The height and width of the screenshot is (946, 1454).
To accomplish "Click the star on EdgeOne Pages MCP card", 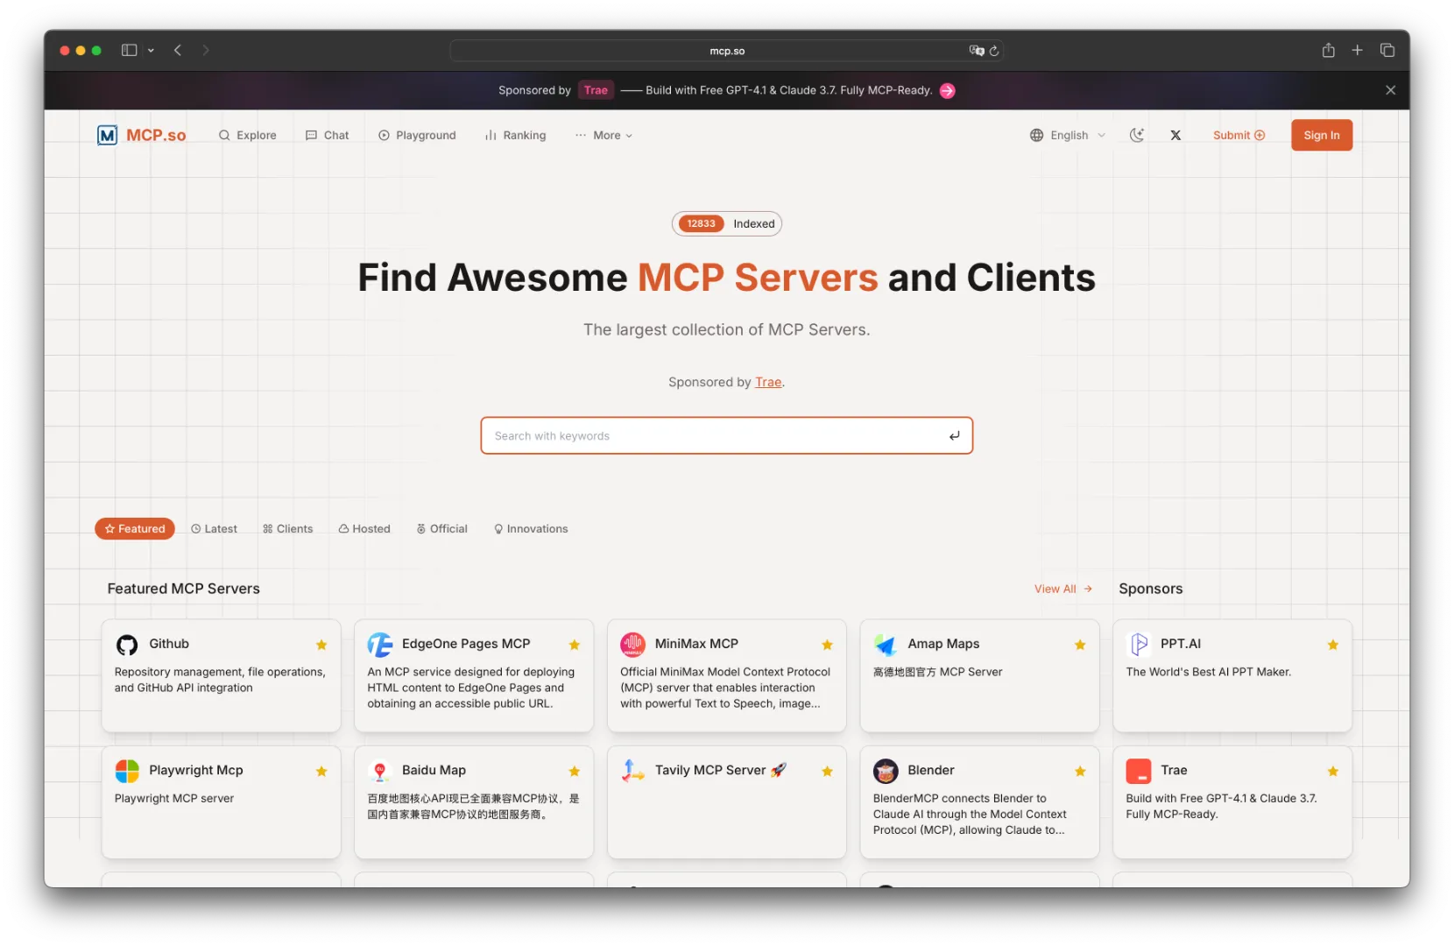I will pos(575,645).
